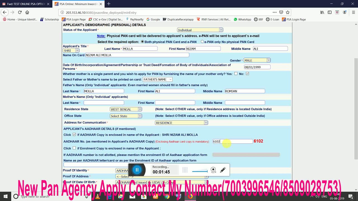This screenshot has width=358, height=201.
Task: Click the Firefox account avatar icon
Action: tap(345, 12)
